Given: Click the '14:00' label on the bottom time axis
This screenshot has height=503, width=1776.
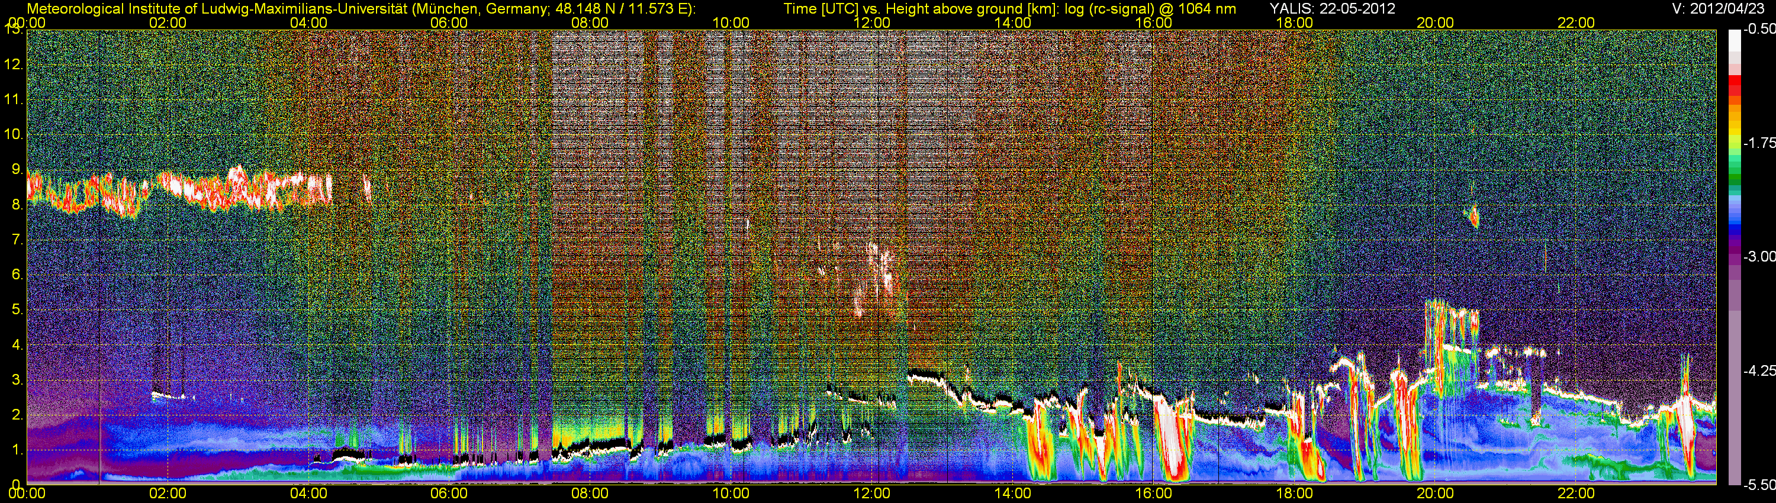Looking at the screenshot, I should tap(1013, 494).
